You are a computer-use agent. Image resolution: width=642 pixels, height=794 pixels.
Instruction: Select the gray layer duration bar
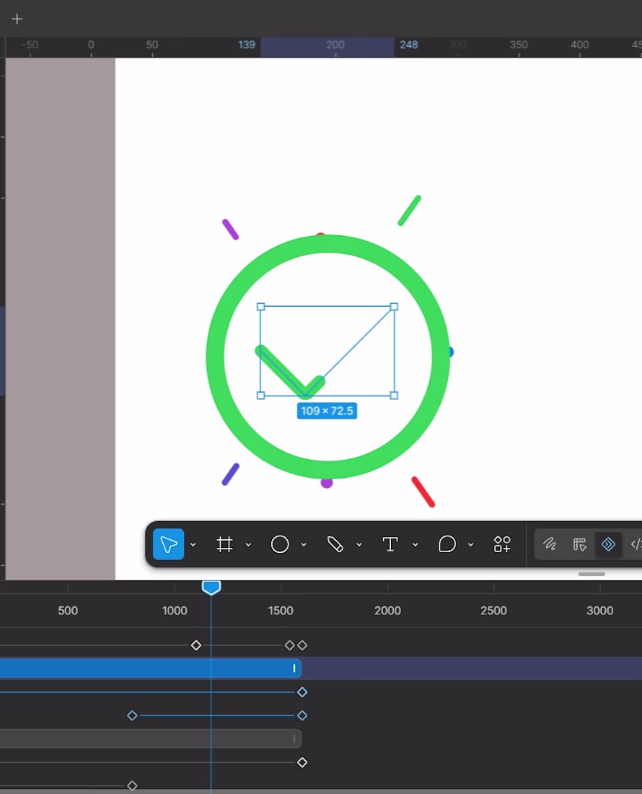151,738
